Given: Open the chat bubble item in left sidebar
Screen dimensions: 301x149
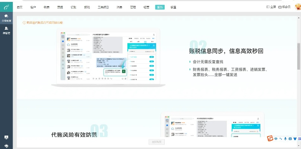Looking at the screenshot, I should tap(6, 18).
